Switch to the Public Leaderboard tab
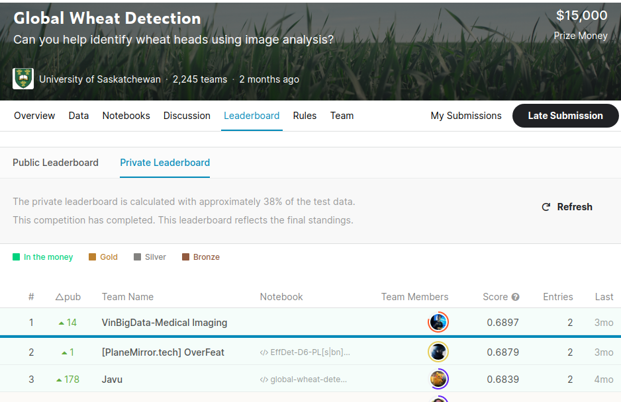 [x=56, y=163]
